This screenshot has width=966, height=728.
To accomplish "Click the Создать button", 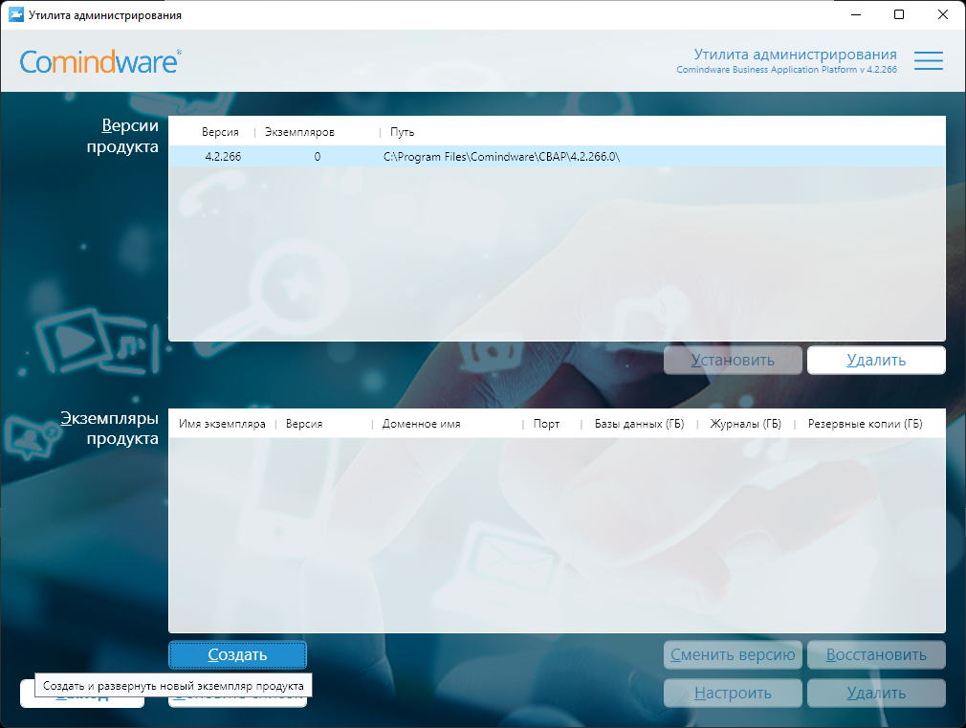I will (237, 654).
